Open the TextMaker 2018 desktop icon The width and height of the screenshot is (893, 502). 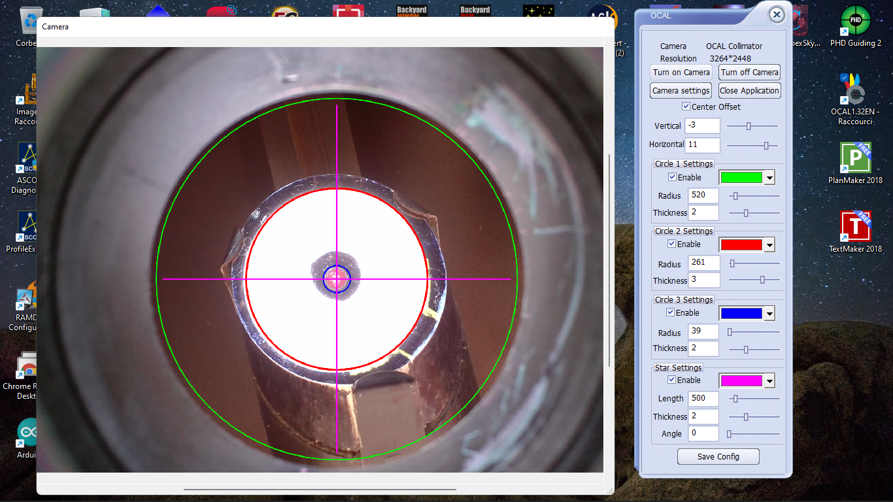tap(856, 232)
